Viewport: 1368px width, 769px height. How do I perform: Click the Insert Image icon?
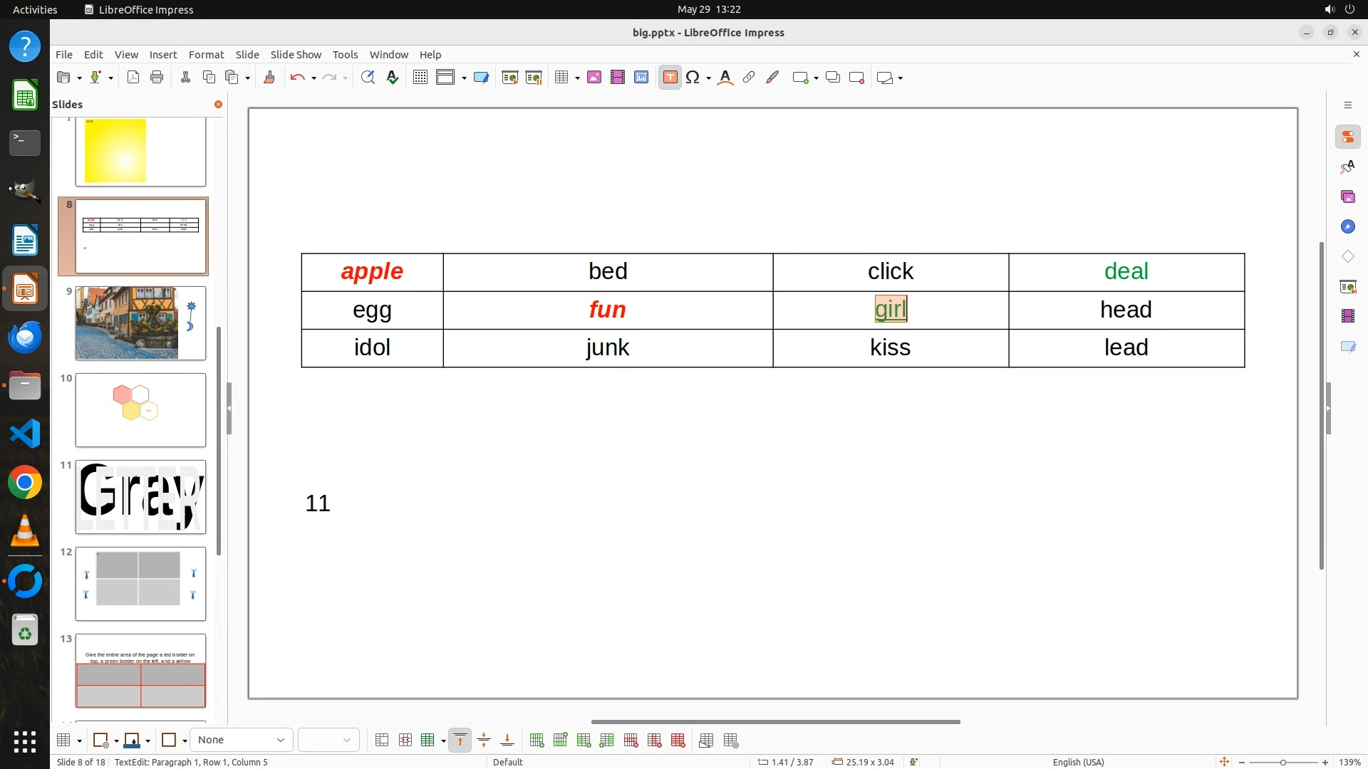click(594, 78)
